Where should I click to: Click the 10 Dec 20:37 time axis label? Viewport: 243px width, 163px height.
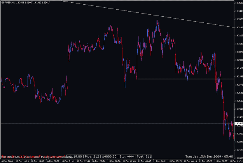tap(53, 161)
